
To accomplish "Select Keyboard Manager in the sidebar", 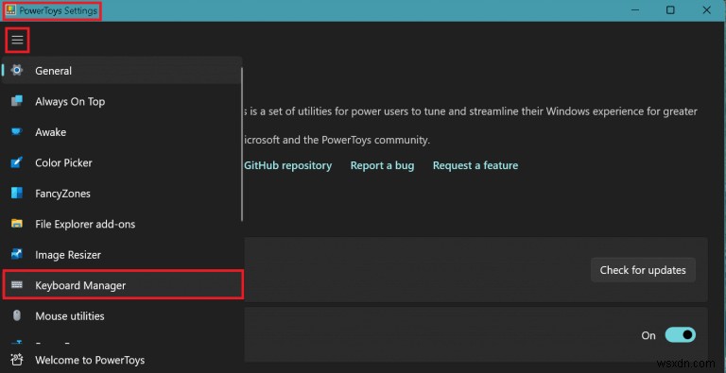I will click(123, 285).
